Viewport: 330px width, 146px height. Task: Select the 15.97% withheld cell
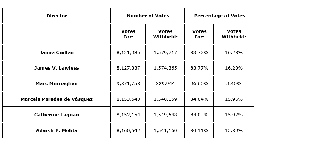(x=234, y=115)
